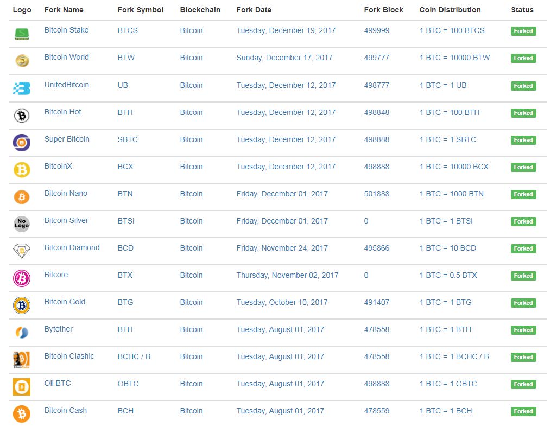
Task: Click the Fork Date column header
Action: [x=254, y=10]
